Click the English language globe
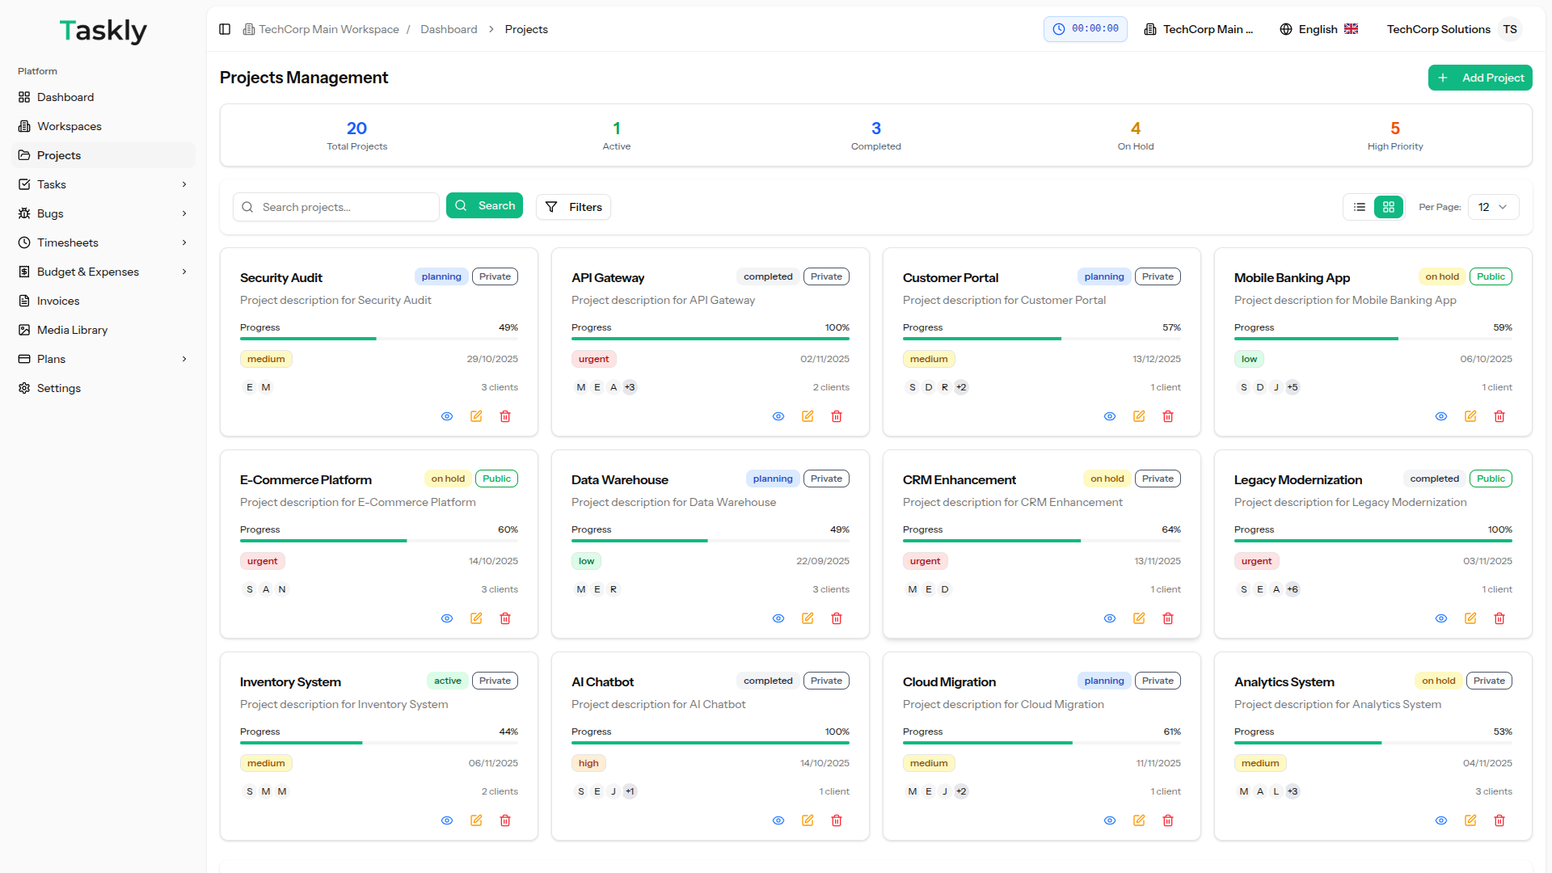This screenshot has width=1552, height=873. coord(1286,29)
